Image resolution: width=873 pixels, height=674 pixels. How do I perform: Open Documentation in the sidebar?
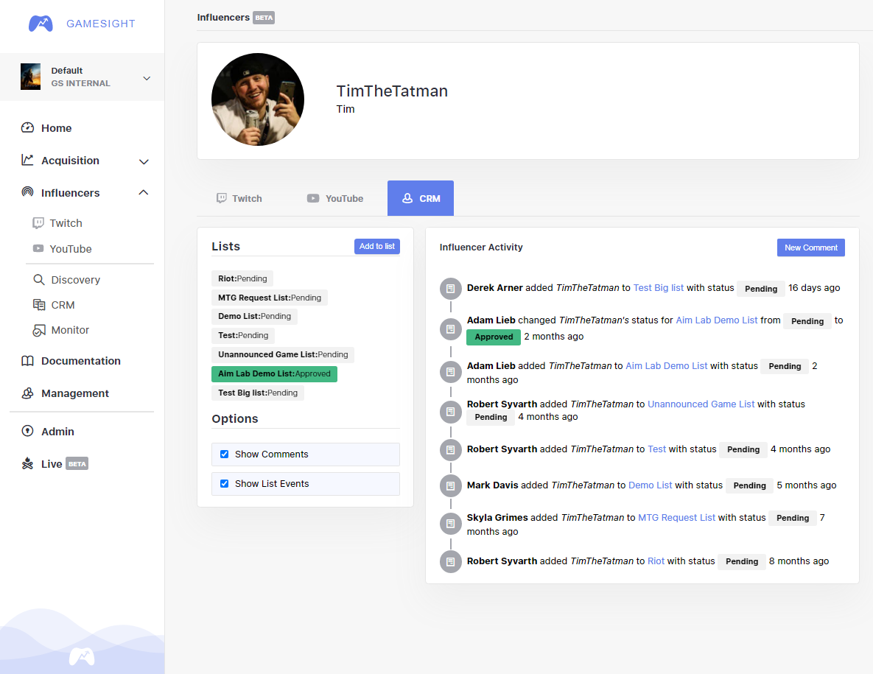81,361
